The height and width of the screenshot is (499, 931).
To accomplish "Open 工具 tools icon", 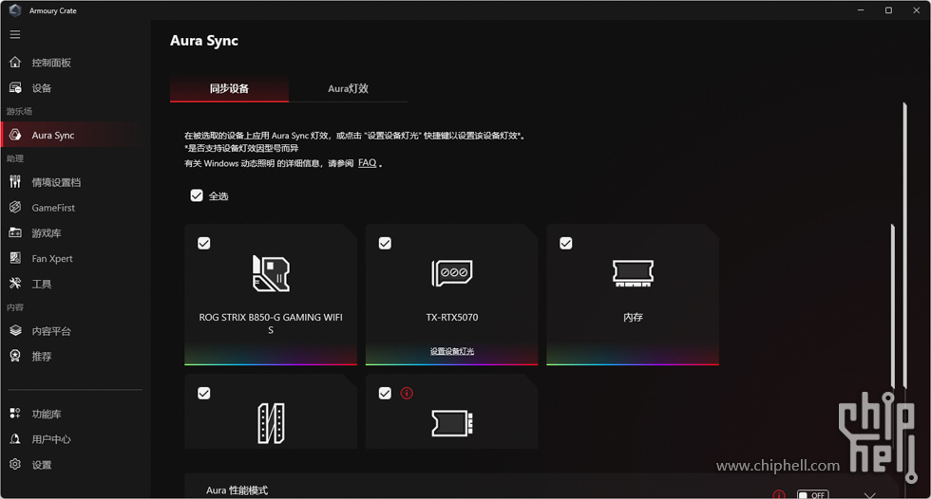I will click(15, 284).
